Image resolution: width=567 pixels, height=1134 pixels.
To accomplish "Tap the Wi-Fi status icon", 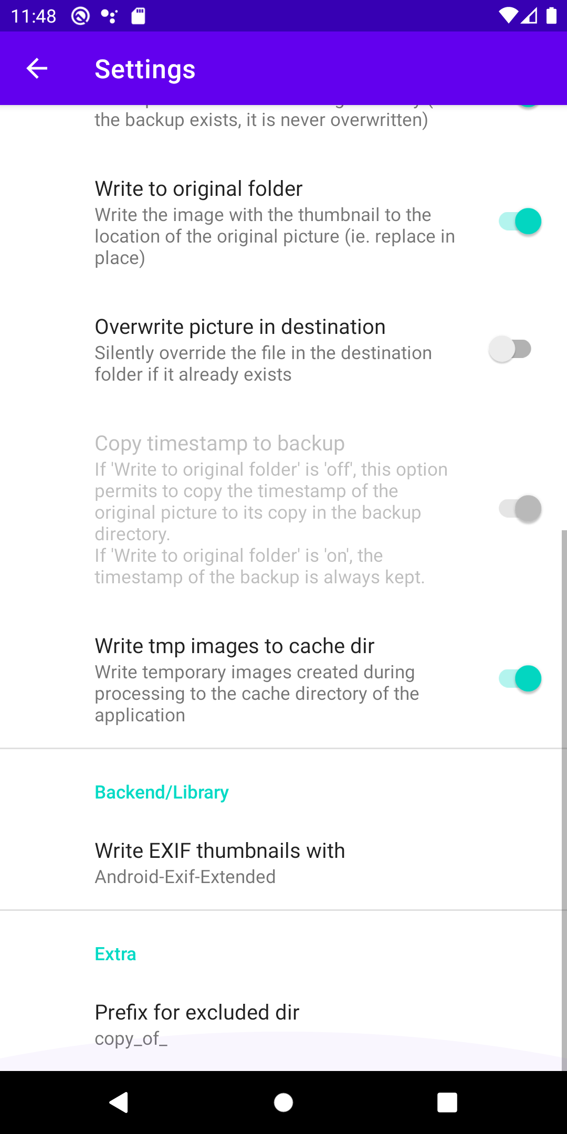I will [508, 16].
